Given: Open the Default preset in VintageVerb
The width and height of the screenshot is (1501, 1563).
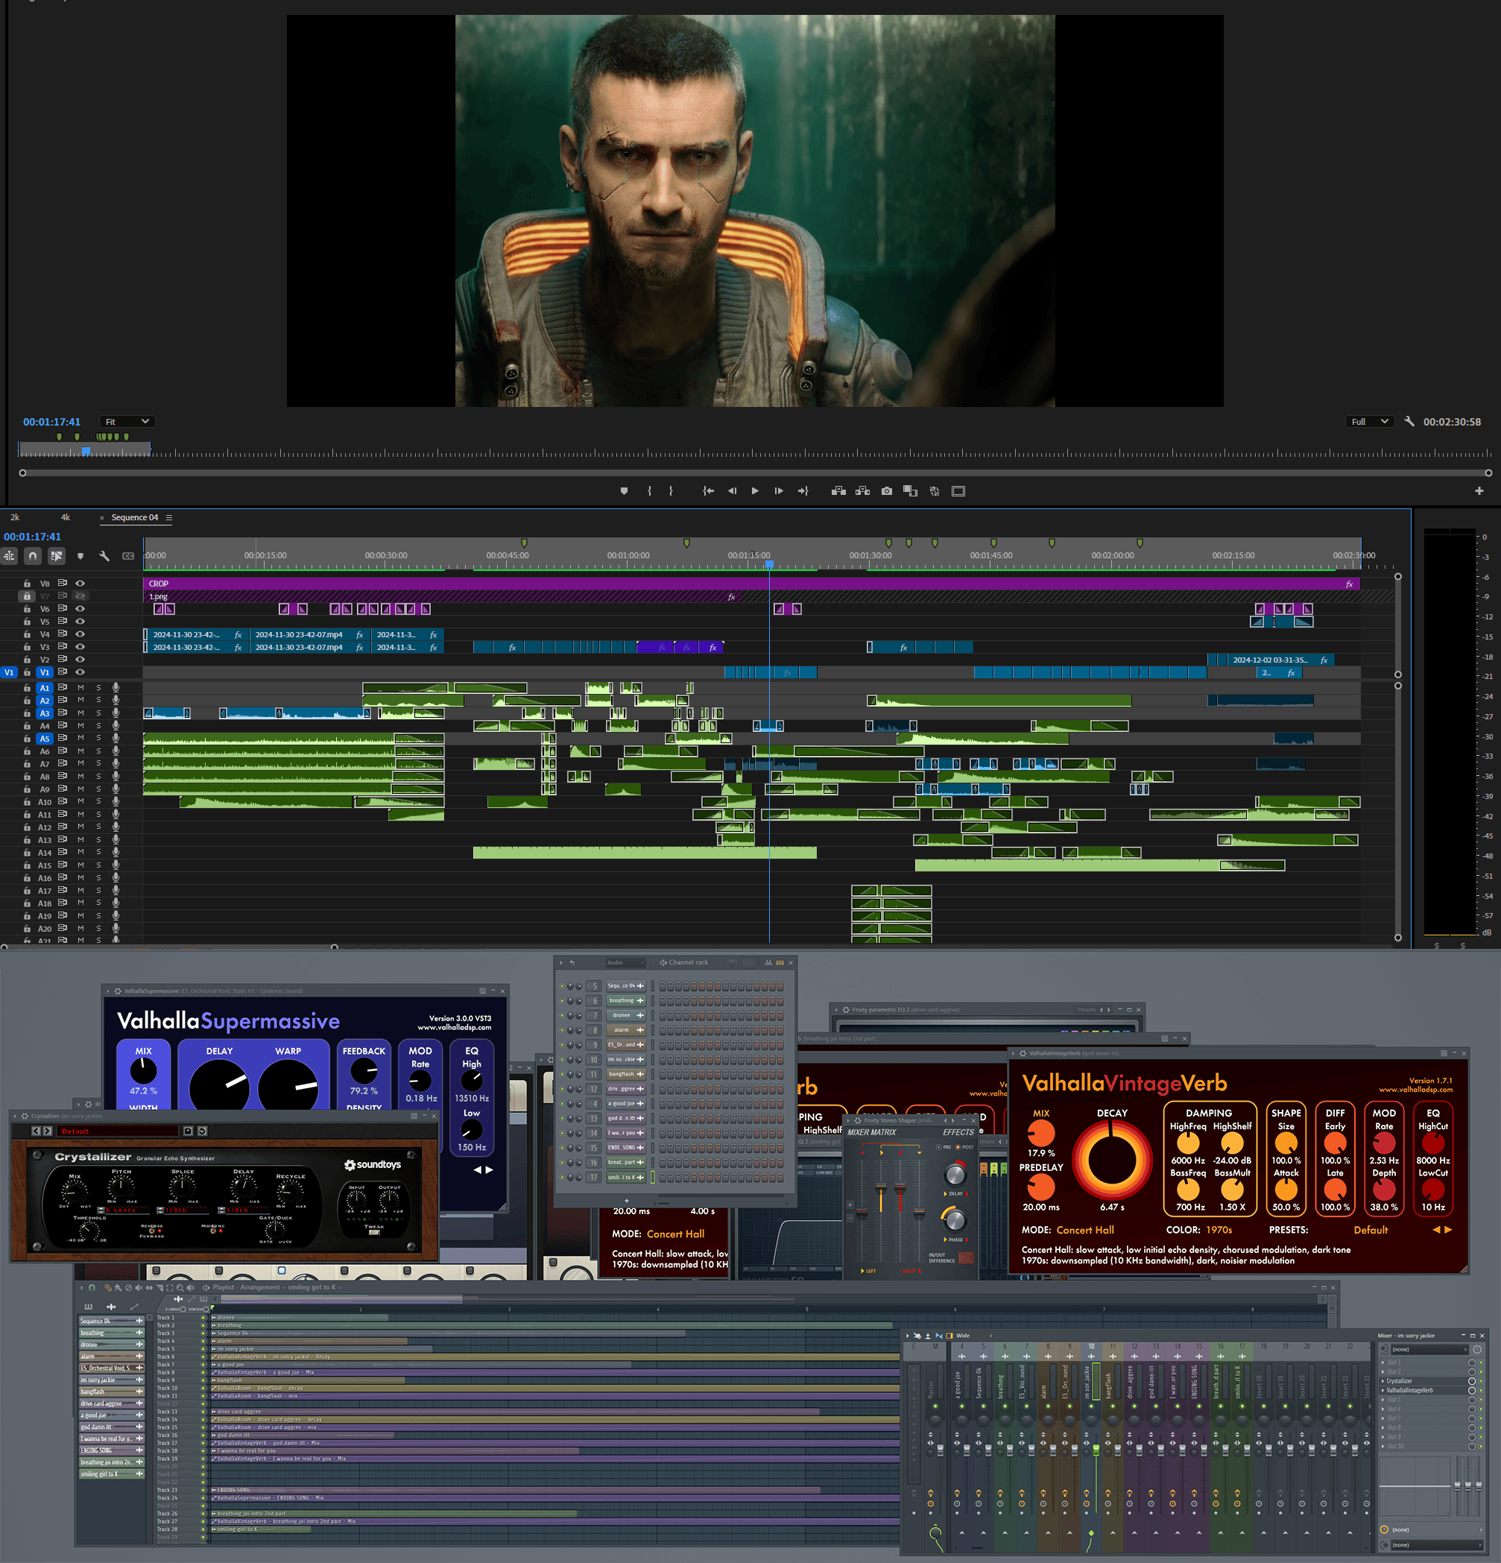Looking at the screenshot, I should pyautogui.click(x=1370, y=1230).
